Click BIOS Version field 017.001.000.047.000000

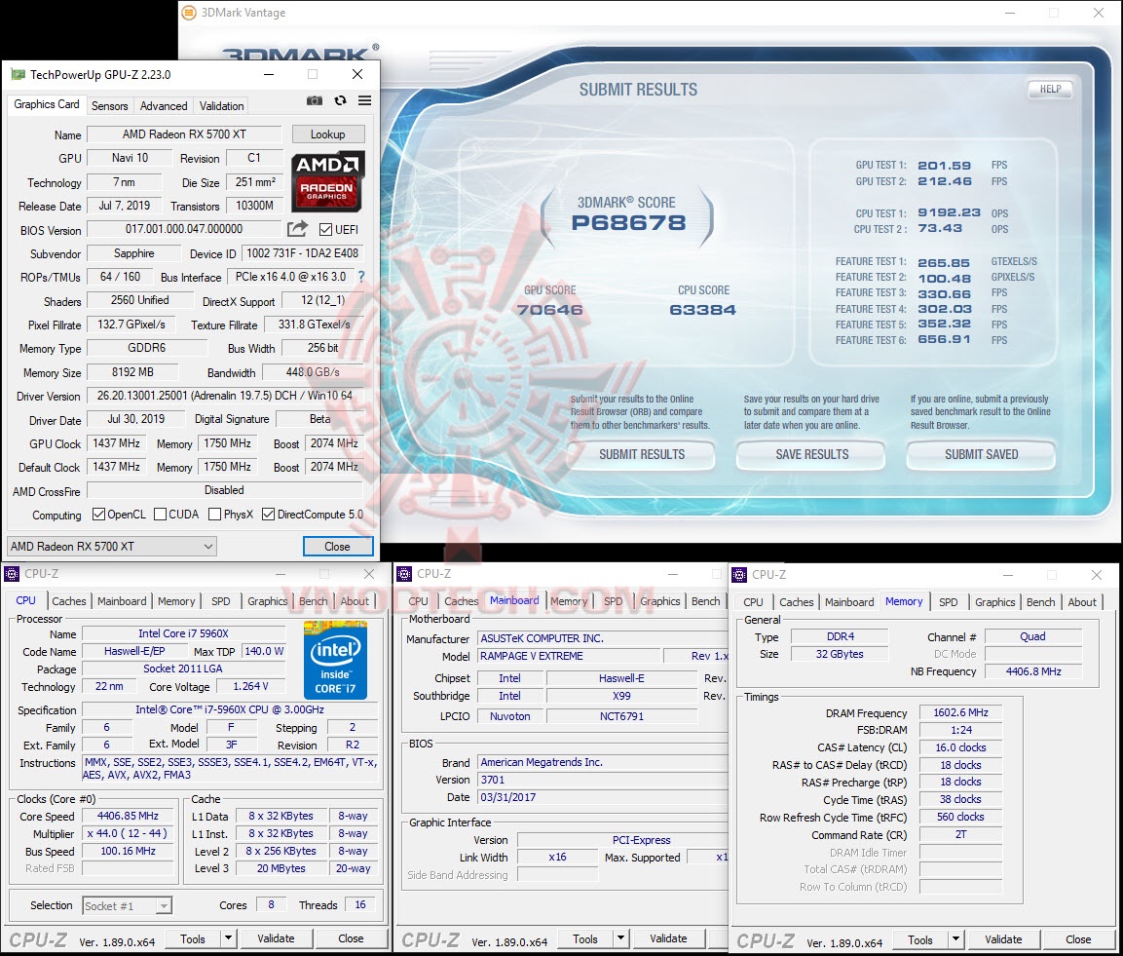(x=184, y=229)
